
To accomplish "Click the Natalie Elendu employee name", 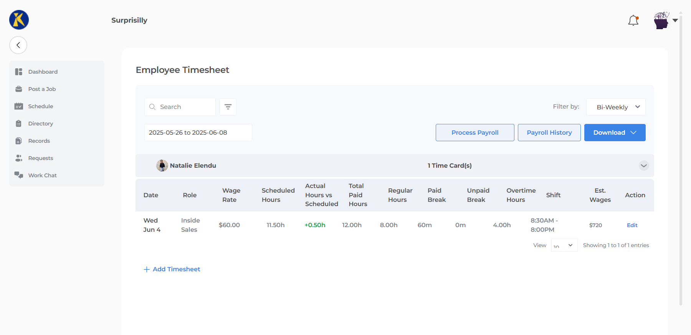I will click(193, 166).
